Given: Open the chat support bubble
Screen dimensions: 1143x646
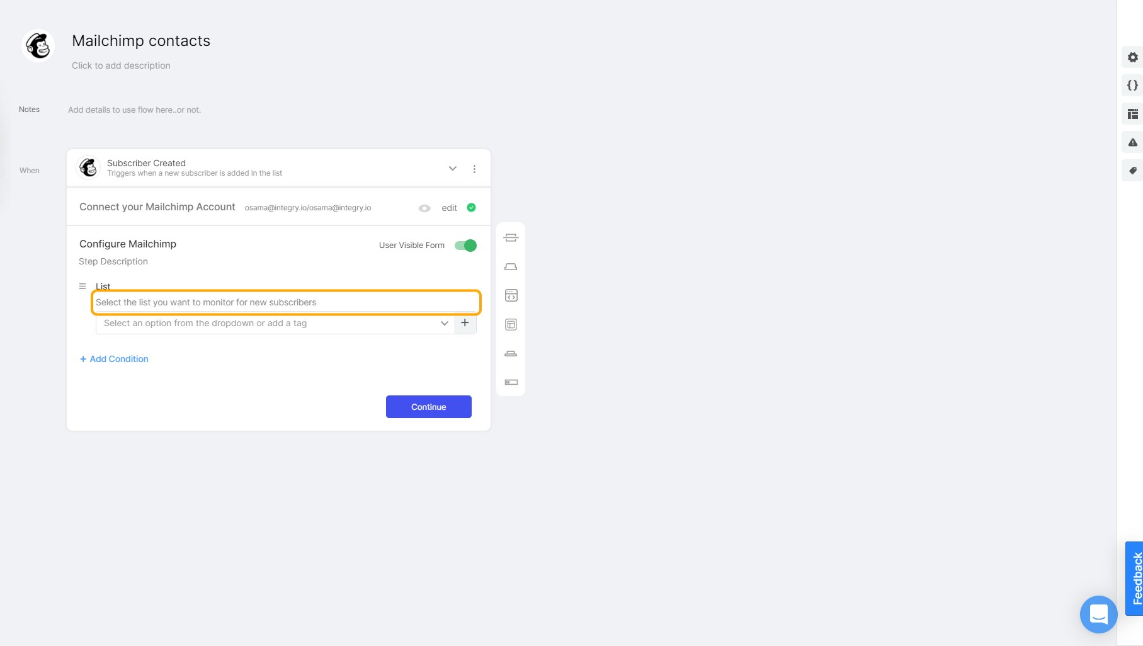Looking at the screenshot, I should pyautogui.click(x=1098, y=614).
